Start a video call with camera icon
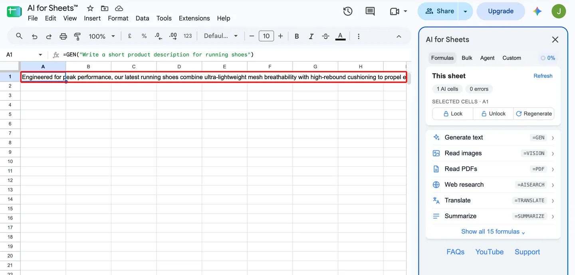The height and width of the screenshot is (275, 575). 395,11
